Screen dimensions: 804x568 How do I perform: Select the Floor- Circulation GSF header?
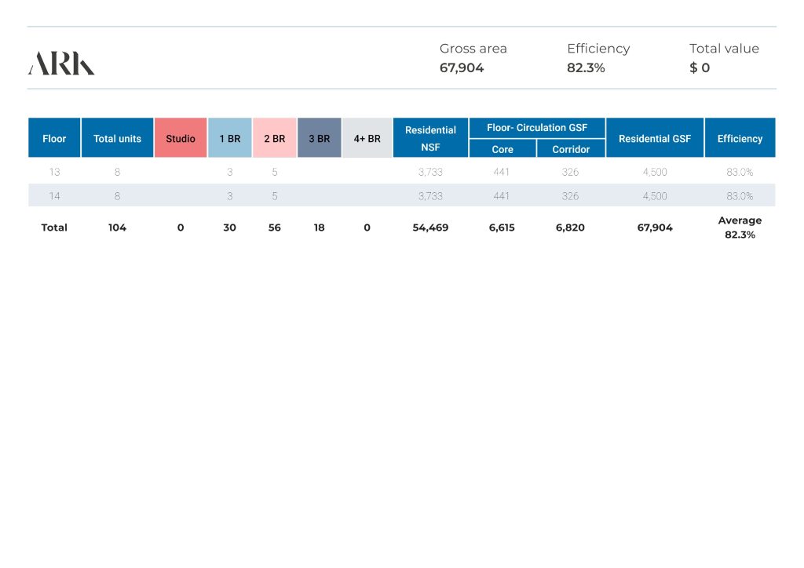click(536, 128)
